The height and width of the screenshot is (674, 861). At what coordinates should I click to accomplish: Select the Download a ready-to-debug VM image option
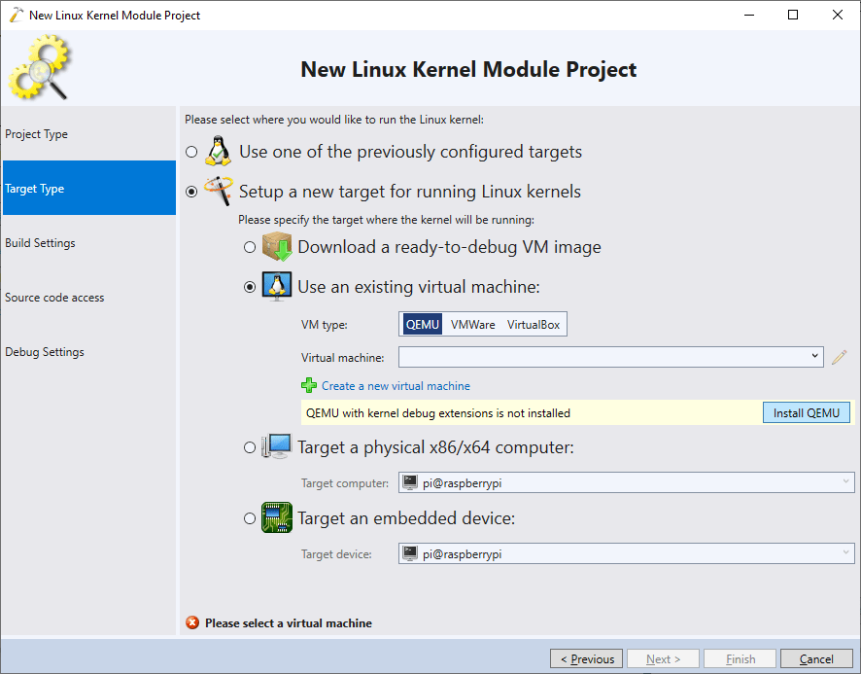pyautogui.click(x=249, y=247)
